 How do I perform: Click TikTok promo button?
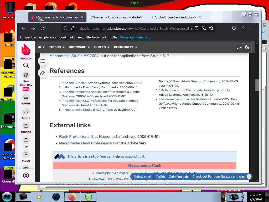pos(160,176)
